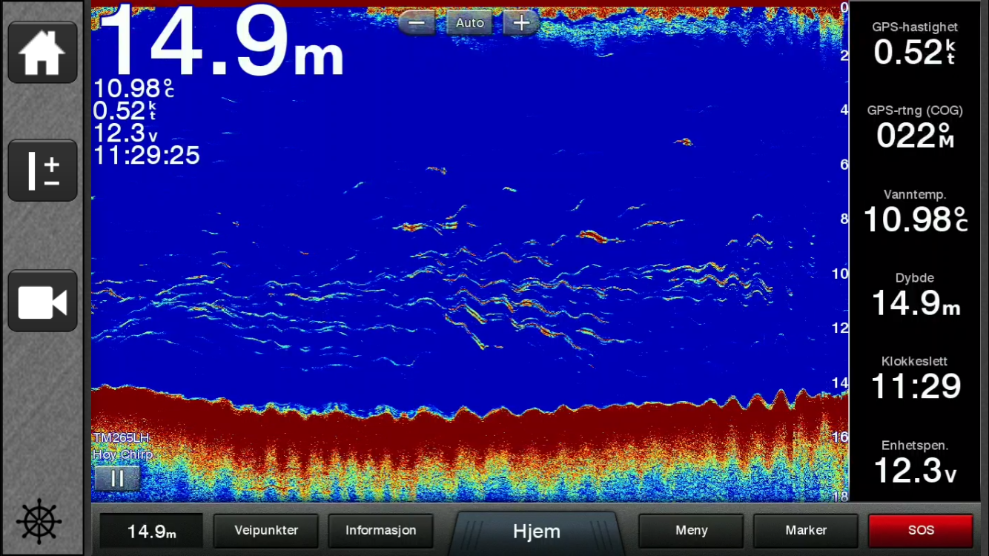This screenshot has width=989, height=556.
Task: Tap the 11:29:25 overlay time
Action: pos(147,155)
